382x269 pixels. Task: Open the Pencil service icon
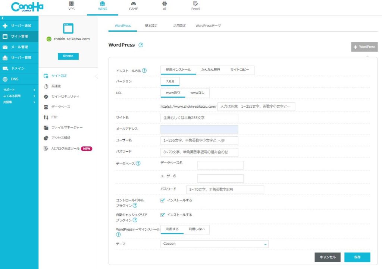(195, 4)
